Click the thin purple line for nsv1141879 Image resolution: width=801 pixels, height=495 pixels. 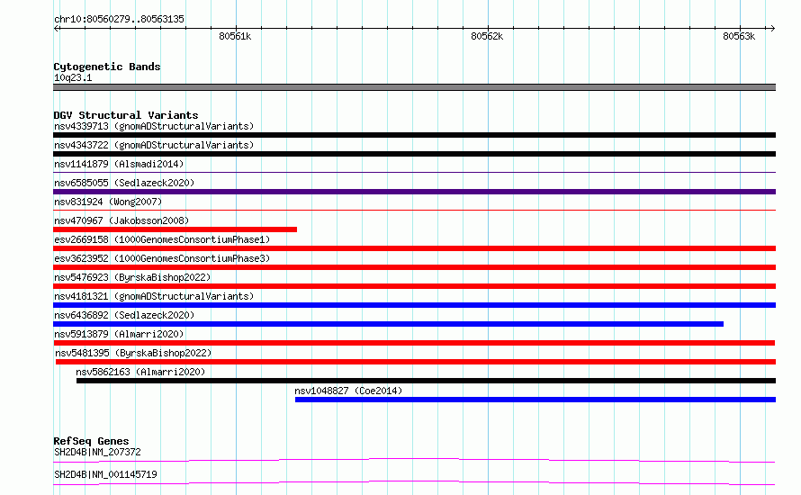(414, 172)
